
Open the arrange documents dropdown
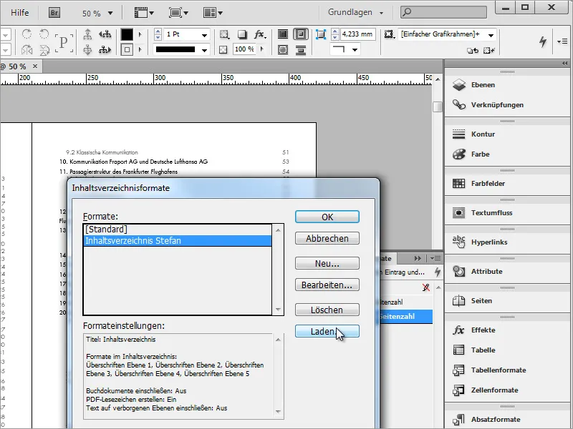(x=213, y=13)
